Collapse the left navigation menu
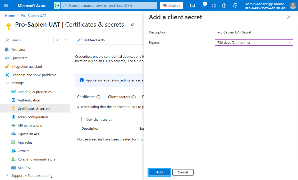The width and height of the screenshot is (298, 180). 66,40
